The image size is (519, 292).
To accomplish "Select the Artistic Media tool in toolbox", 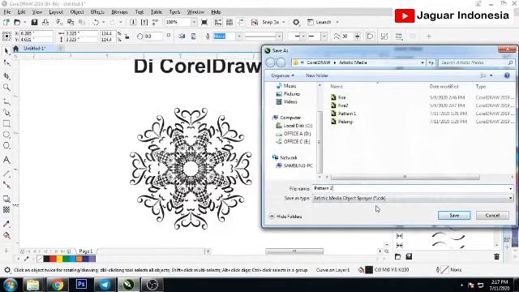I will (6, 112).
